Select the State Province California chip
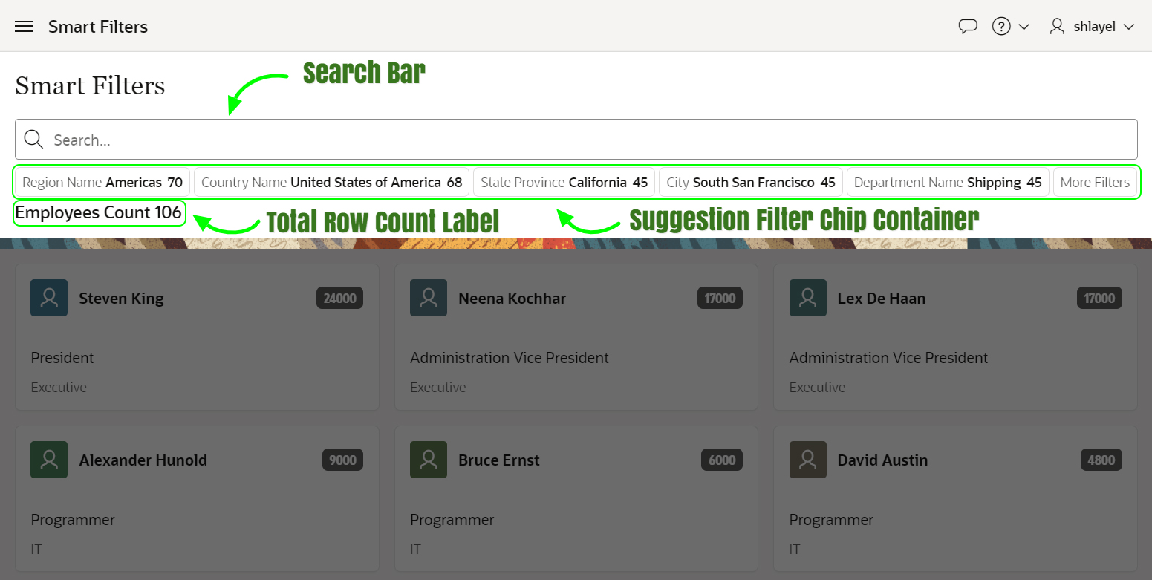 [564, 182]
